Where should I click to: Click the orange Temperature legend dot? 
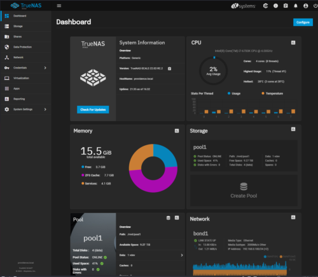click(x=263, y=93)
